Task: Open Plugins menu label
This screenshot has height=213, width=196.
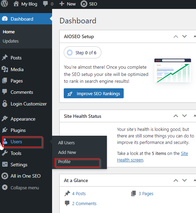Action: [18, 131]
